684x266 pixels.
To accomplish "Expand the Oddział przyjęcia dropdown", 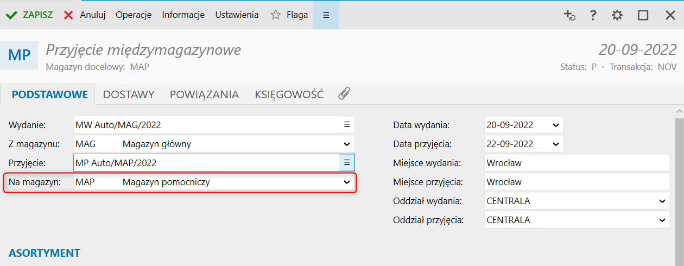I will point(662,220).
